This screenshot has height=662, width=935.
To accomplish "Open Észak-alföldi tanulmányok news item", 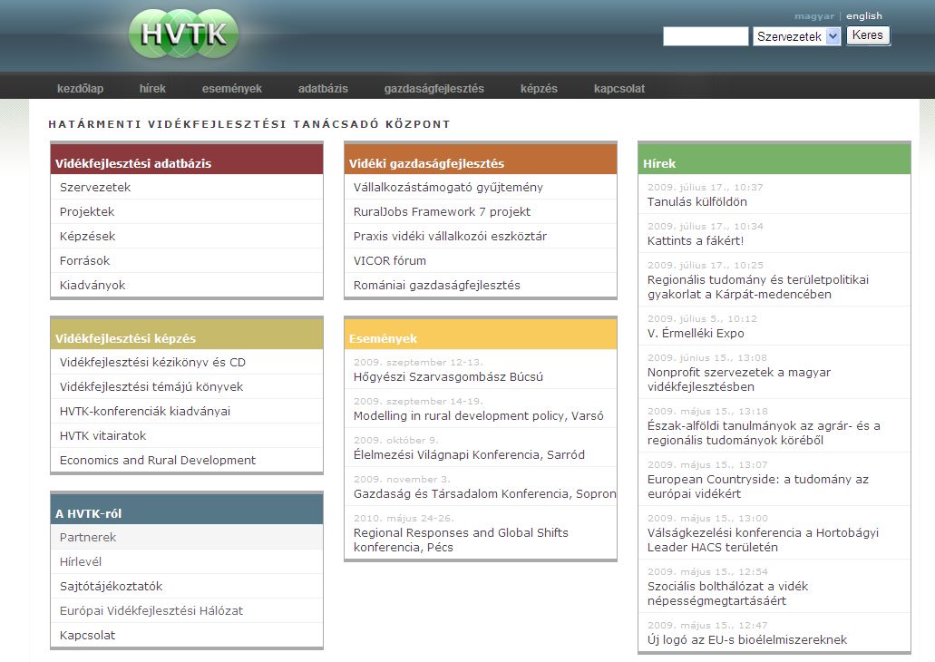I will [764, 433].
